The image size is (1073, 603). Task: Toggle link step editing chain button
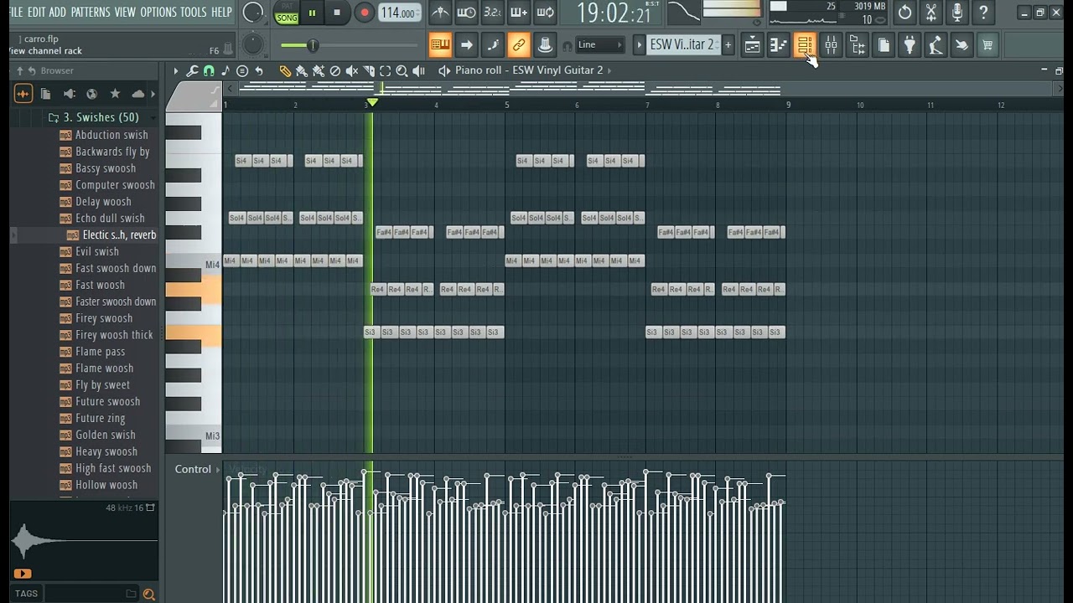tap(519, 45)
